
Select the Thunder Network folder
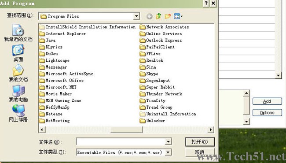click(161, 94)
